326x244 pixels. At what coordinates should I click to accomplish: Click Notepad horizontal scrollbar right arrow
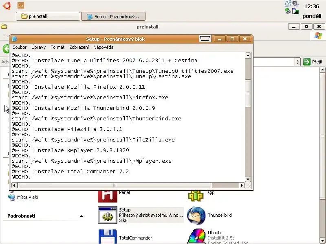242,185
